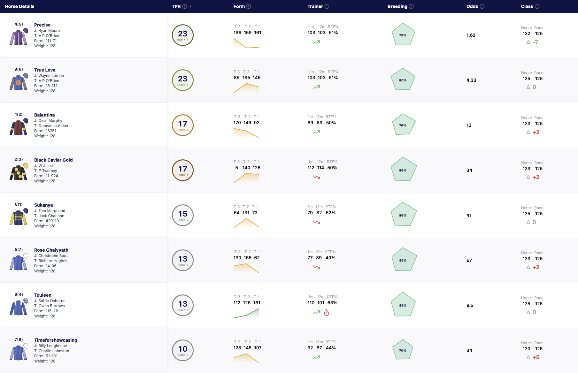Click Touleen's hot trainer flame icon
Viewport: 578px width, 373px height.
327,312
